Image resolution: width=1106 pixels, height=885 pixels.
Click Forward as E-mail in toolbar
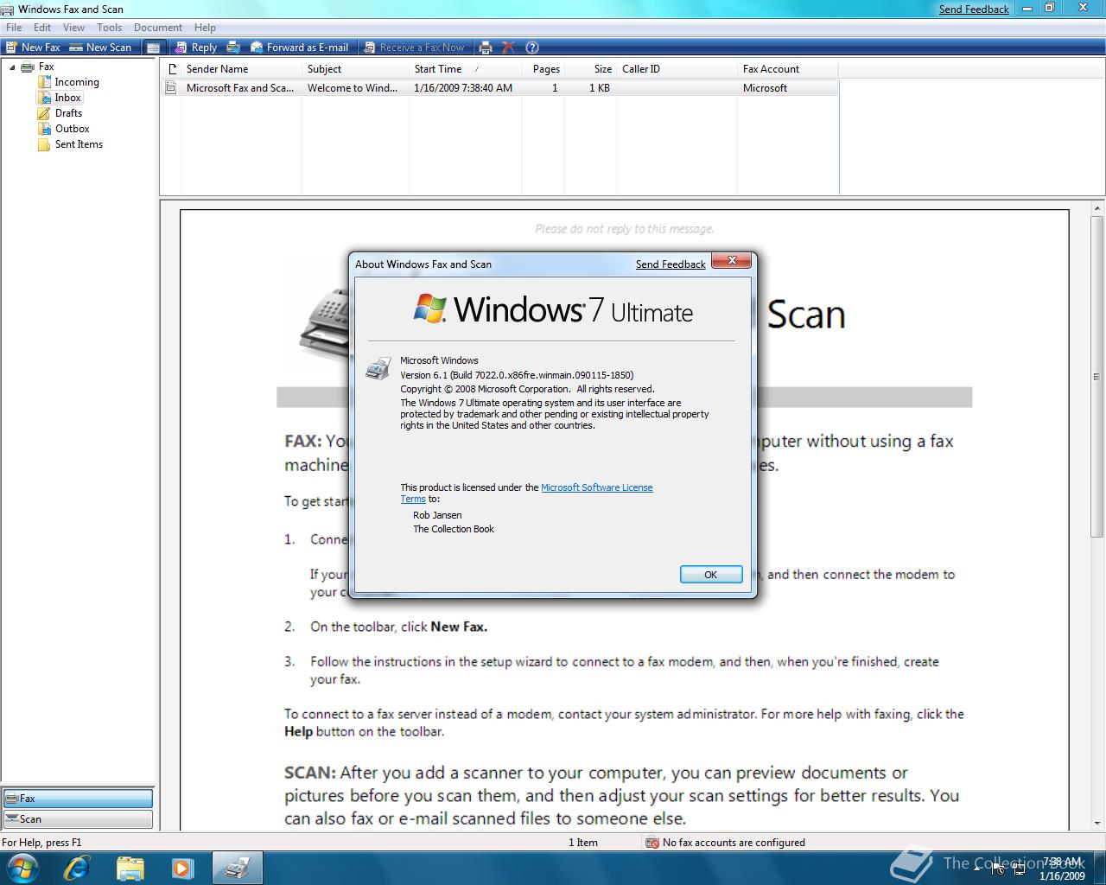click(299, 48)
